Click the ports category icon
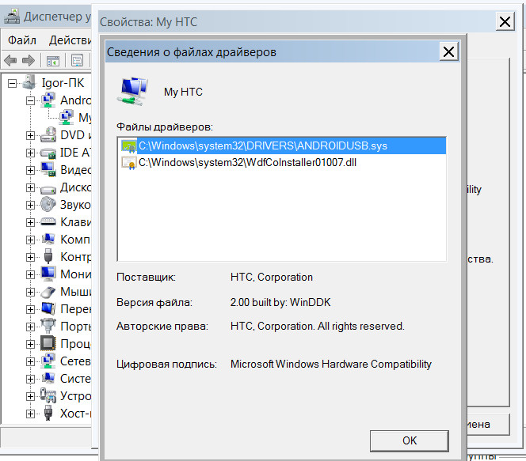526x461 pixels. [48, 326]
